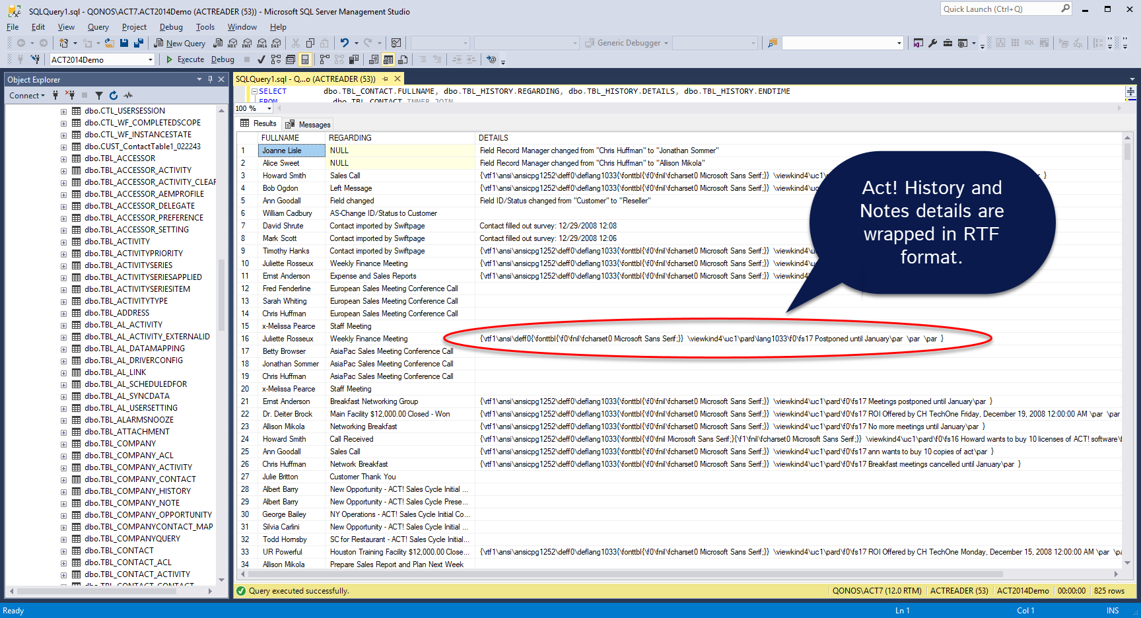Click the Execute button

[x=185, y=59]
